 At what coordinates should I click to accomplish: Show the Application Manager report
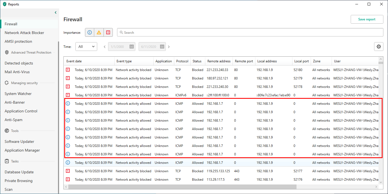pos(22,150)
